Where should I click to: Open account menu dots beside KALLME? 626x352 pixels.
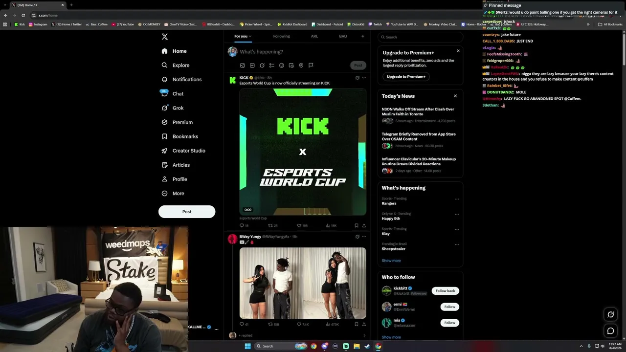[216, 330]
